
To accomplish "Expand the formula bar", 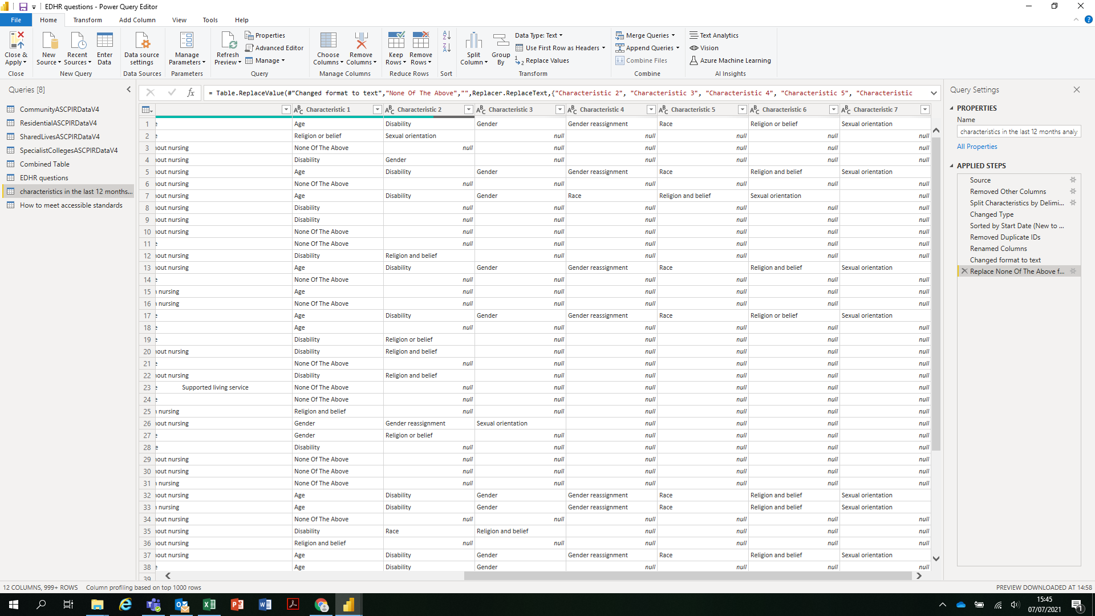I will coord(934,93).
